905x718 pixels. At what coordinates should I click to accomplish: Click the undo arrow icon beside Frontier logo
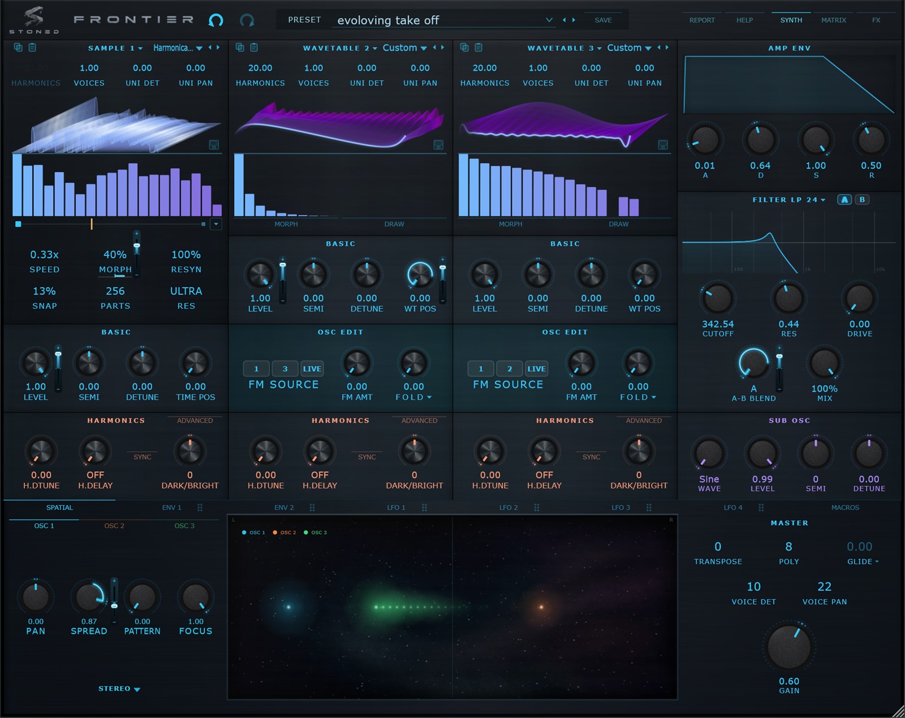(216, 20)
